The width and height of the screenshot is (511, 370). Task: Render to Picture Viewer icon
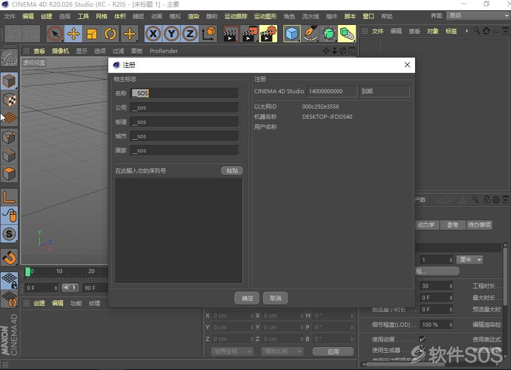(x=250, y=34)
